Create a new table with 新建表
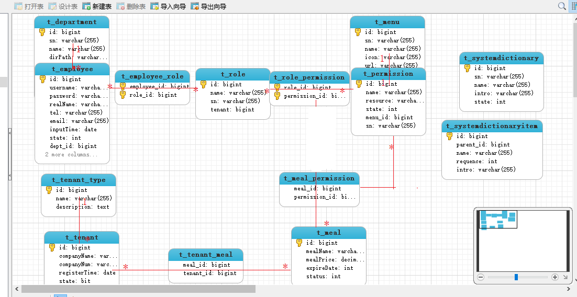The image size is (577, 297). tap(97, 6)
